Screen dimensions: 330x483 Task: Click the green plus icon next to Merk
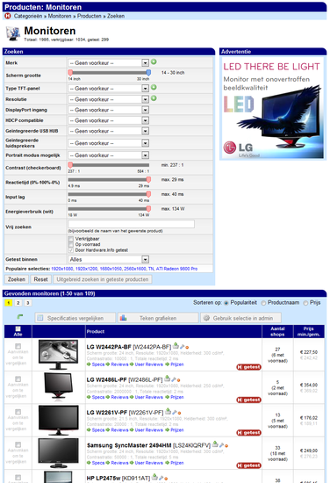[154, 62]
